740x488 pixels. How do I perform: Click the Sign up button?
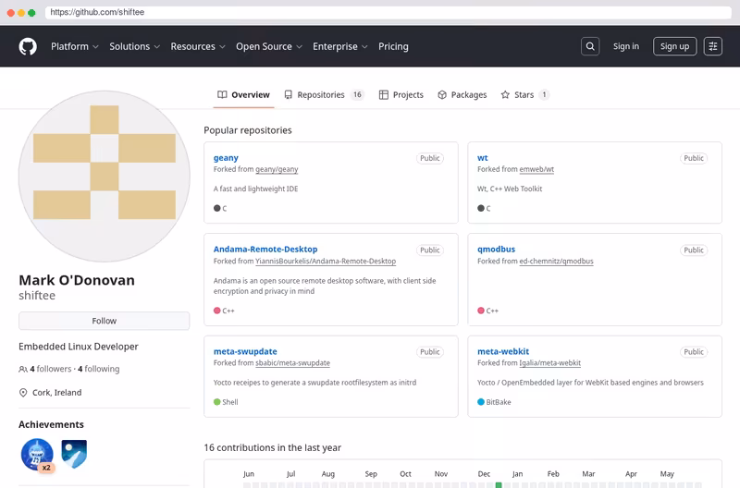coord(674,46)
